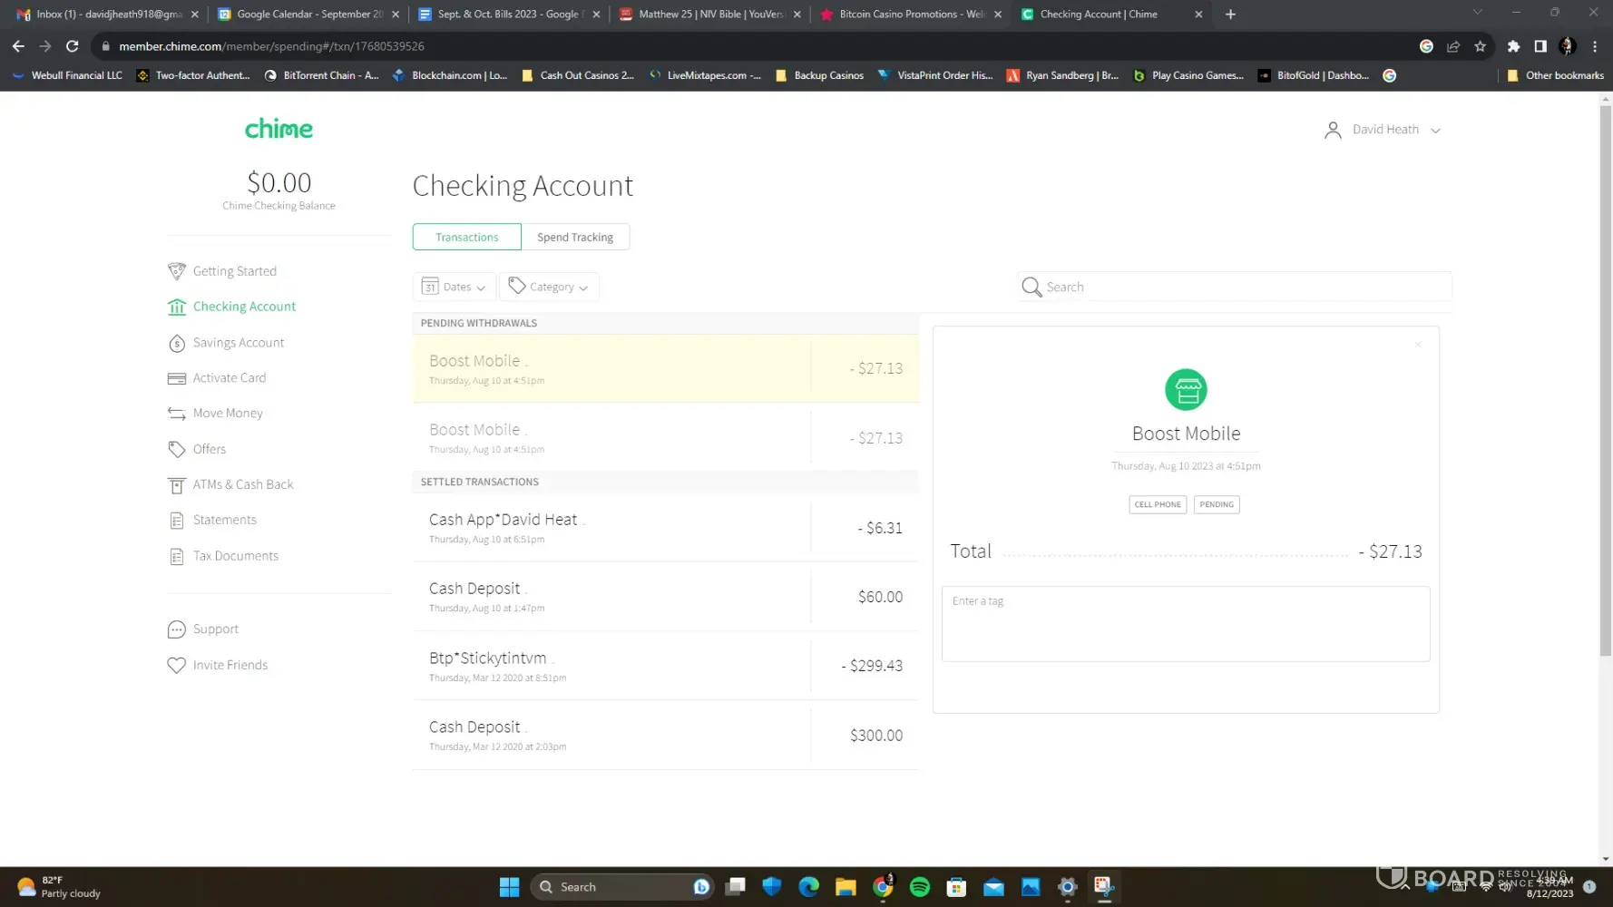Click the Support chat bubble icon
The width and height of the screenshot is (1613, 907).
click(x=176, y=629)
